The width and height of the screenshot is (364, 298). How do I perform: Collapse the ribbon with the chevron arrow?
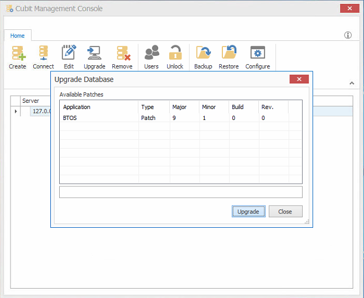(351, 83)
